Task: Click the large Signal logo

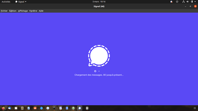Action: coord(99,56)
